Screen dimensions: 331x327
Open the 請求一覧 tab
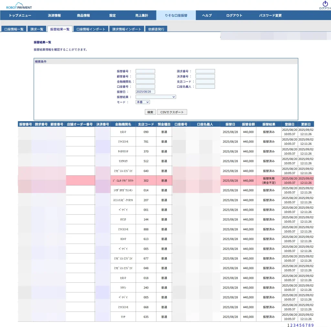point(37,29)
